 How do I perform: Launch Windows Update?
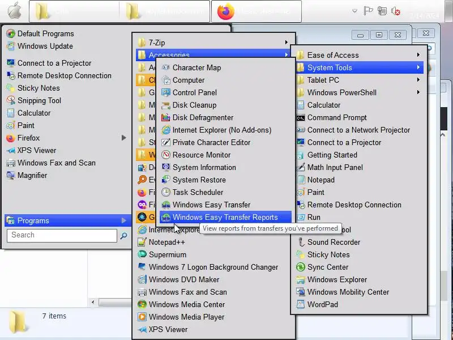(x=66, y=46)
